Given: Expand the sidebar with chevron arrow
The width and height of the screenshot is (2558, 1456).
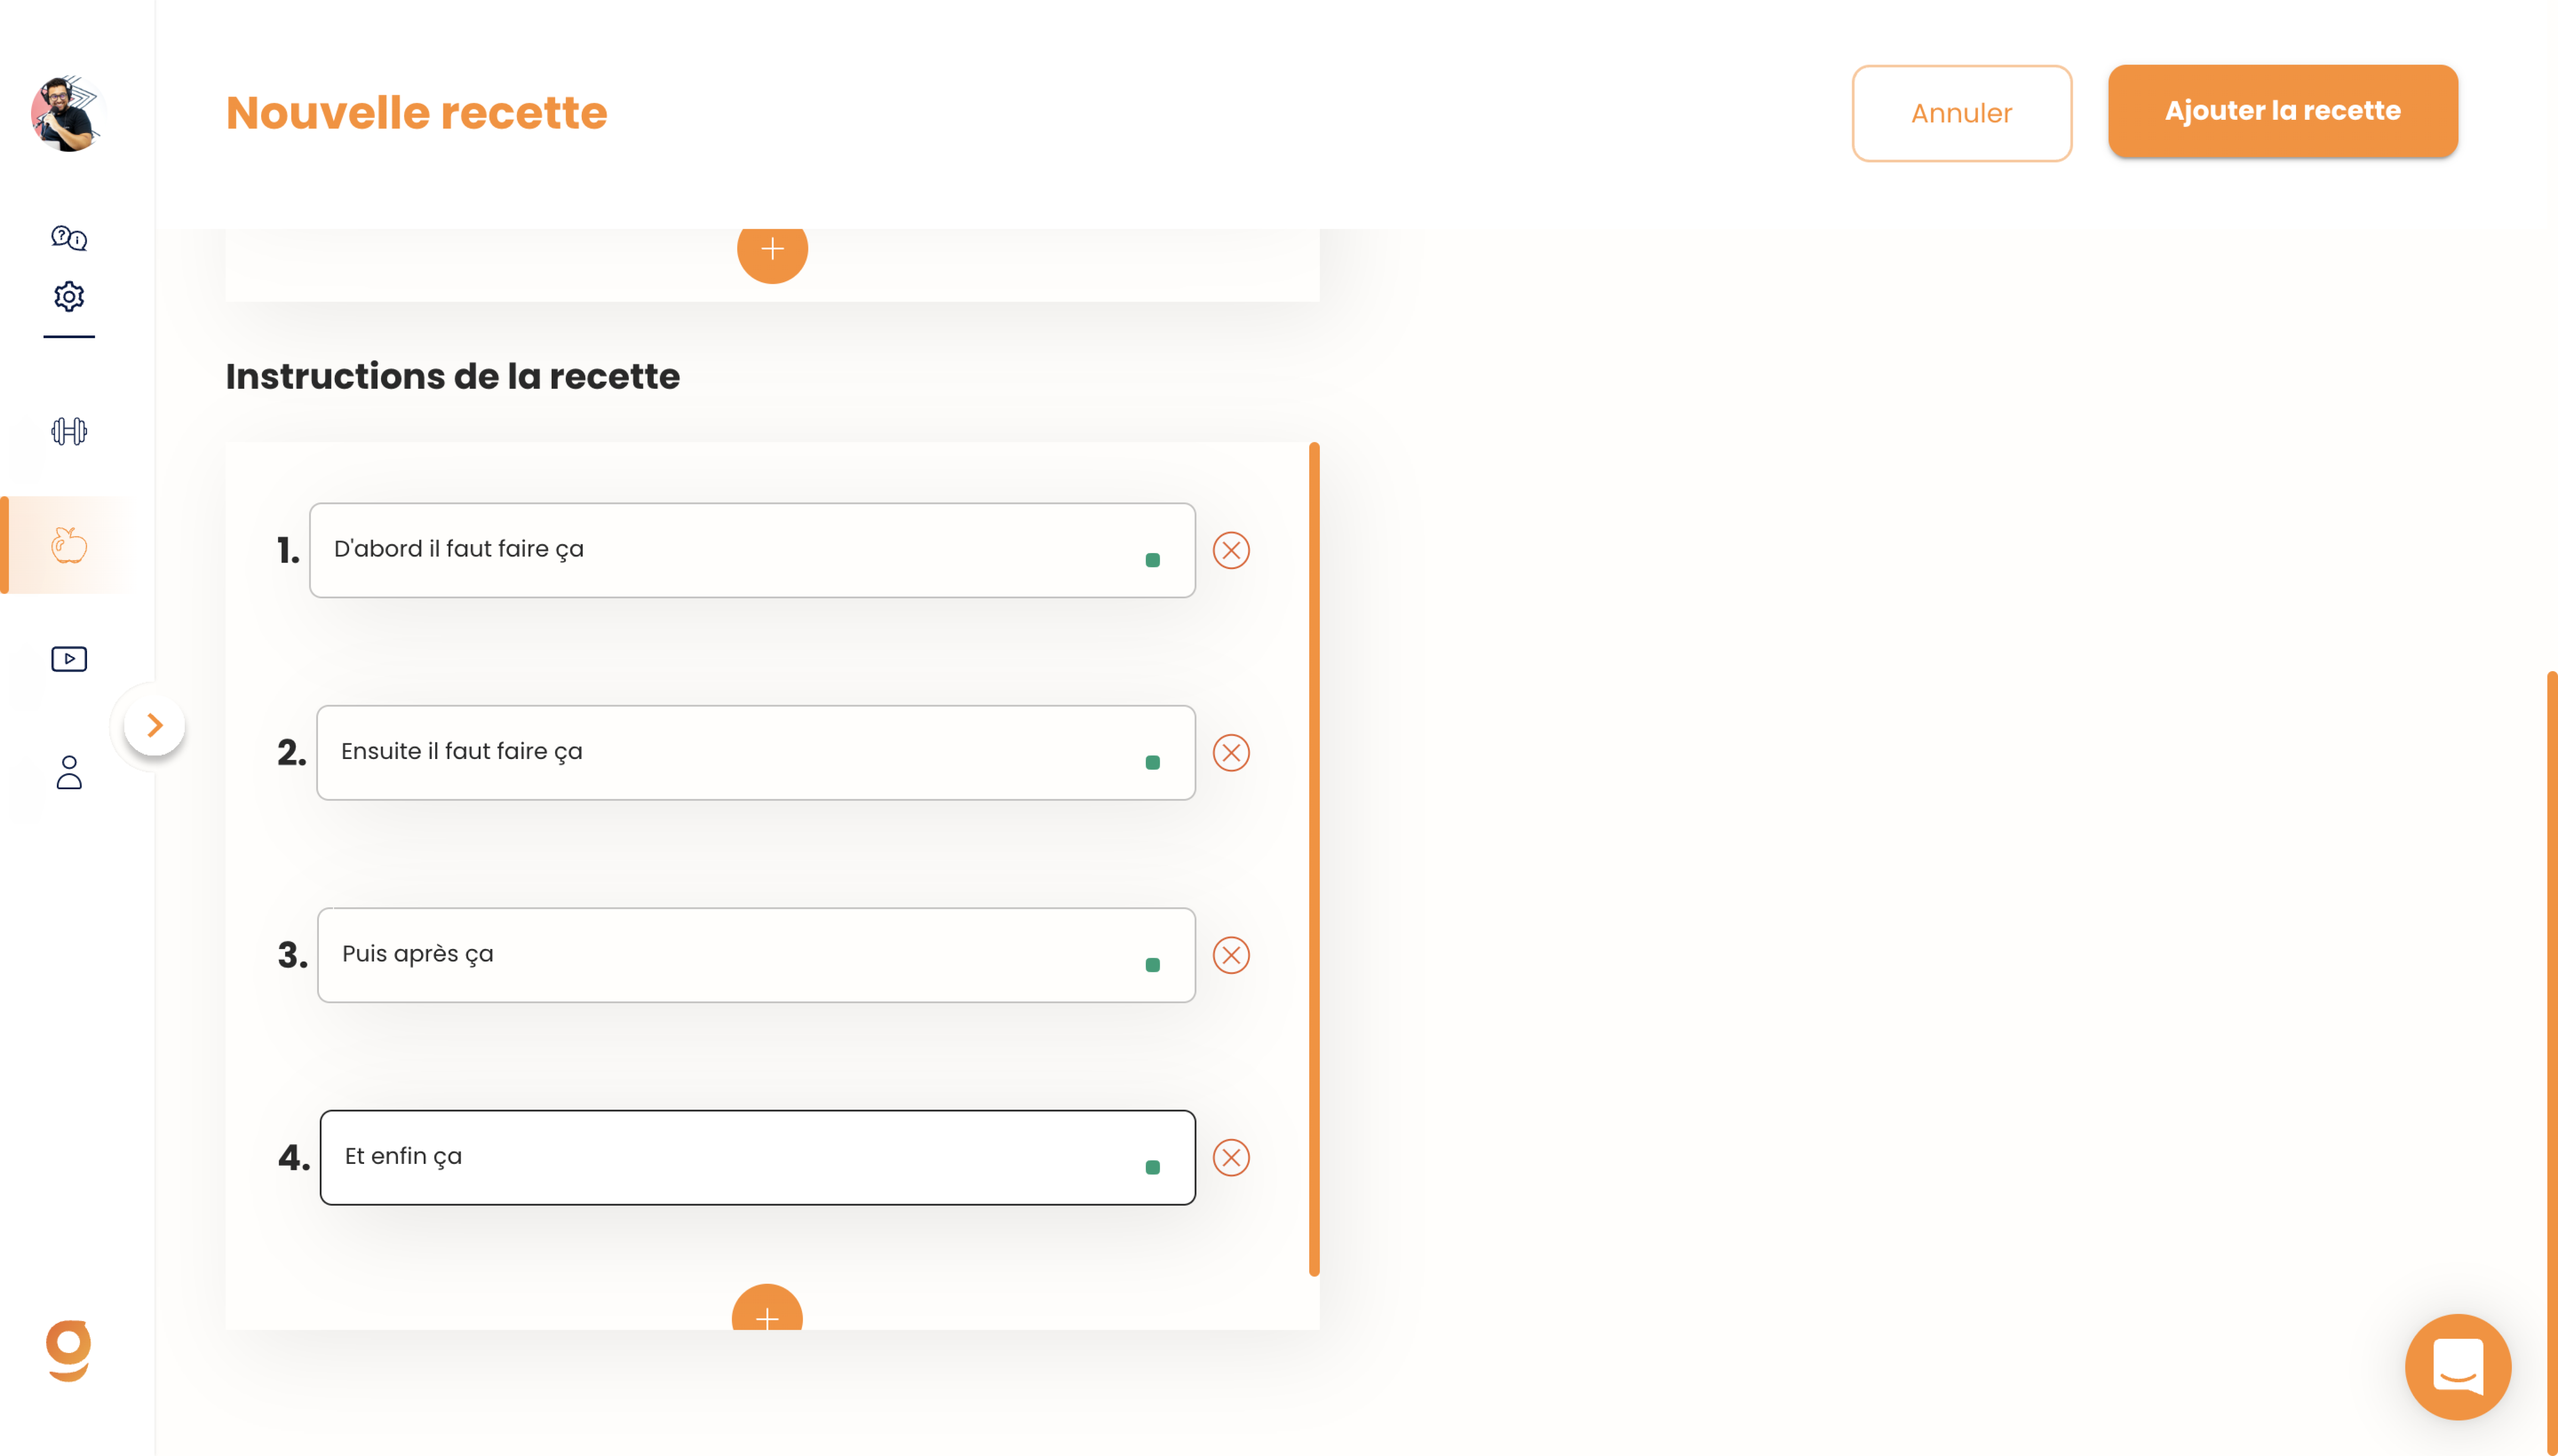Looking at the screenshot, I should tap(154, 725).
